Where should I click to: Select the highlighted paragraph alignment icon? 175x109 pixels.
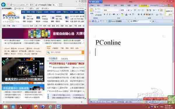(147, 14)
